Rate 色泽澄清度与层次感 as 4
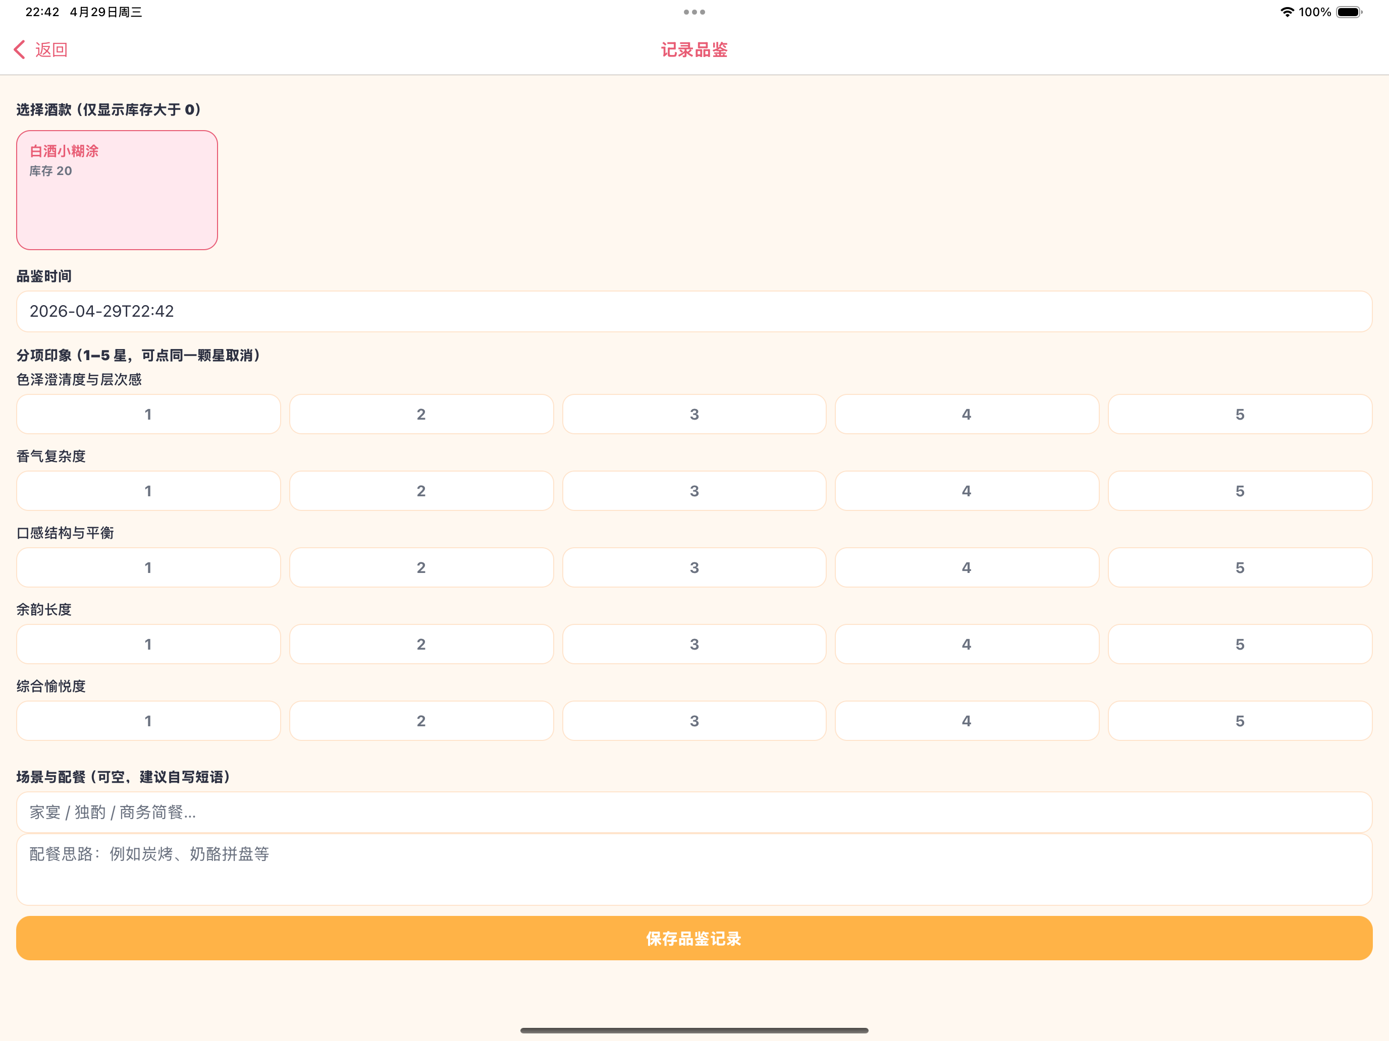1389x1041 pixels. (x=967, y=414)
